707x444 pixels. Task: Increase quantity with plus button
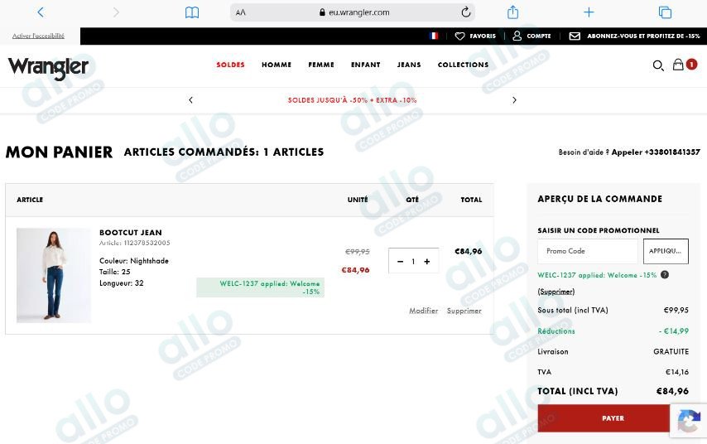(427, 261)
